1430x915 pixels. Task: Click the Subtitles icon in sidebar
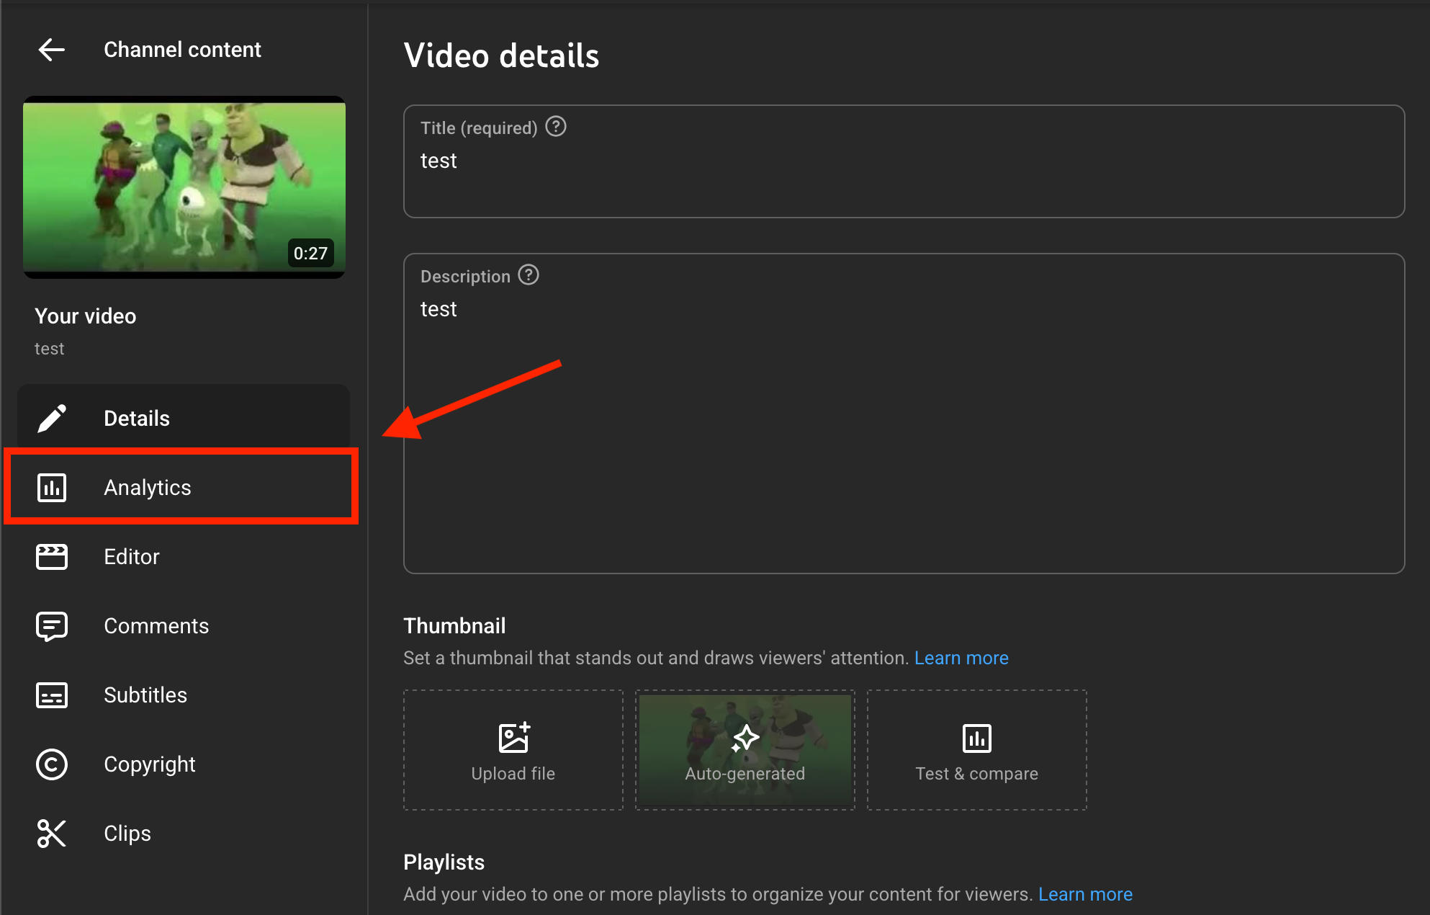(x=51, y=695)
